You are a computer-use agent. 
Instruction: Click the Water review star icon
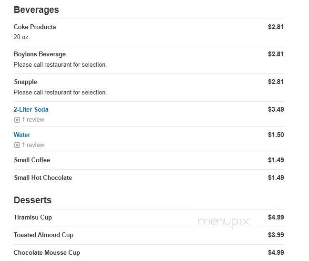point(17,145)
